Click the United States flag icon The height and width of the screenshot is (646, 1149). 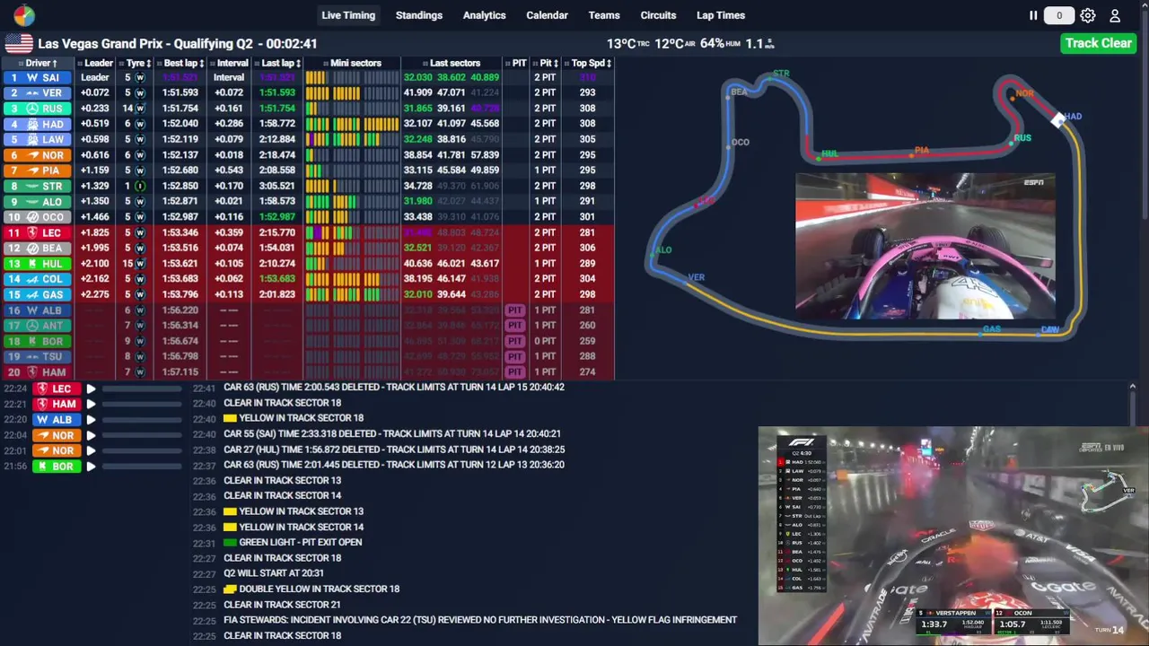tap(19, 43)
